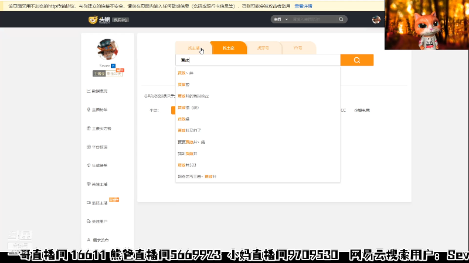Image resolution: width=469 pixels, height=263 pixels.
Task: Select the first suggestion ending in 、井
Action: pyautogui.click(x=258, y=73)
